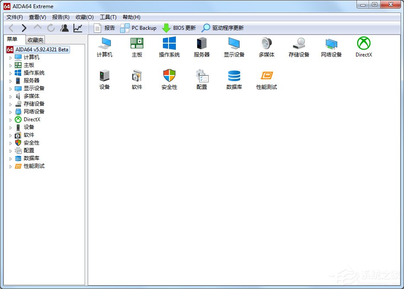Open the 网络设备 (Network) icon
Screen dimensions: 404x289
click(331, 45)
